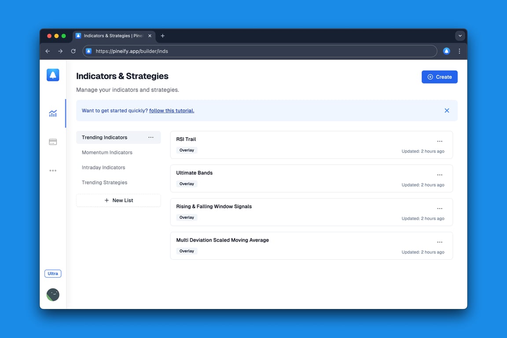Click the browser address bar

(260, 51)
